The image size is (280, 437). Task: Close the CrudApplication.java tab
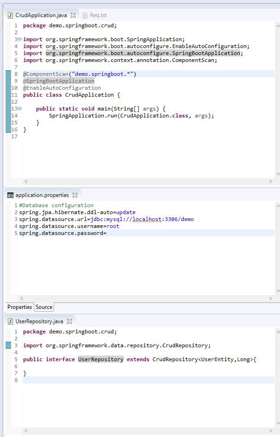point(73,15)
